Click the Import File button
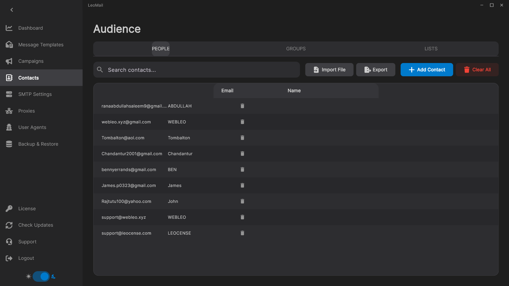Image resolution: width=509 pixels, height=286 pixels. pos(329,70)
